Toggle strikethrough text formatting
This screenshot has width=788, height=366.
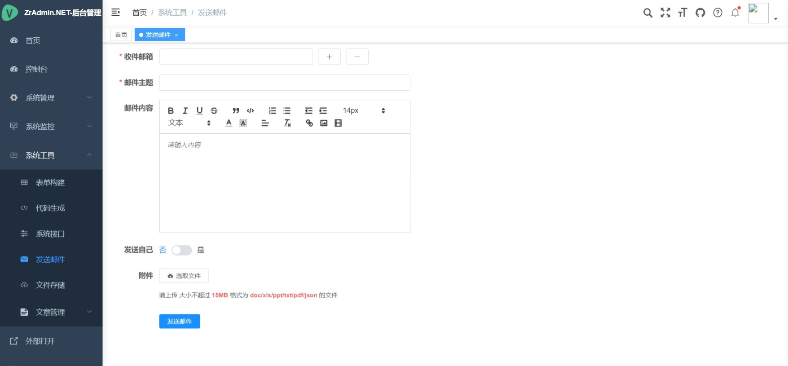pos(214,110)
